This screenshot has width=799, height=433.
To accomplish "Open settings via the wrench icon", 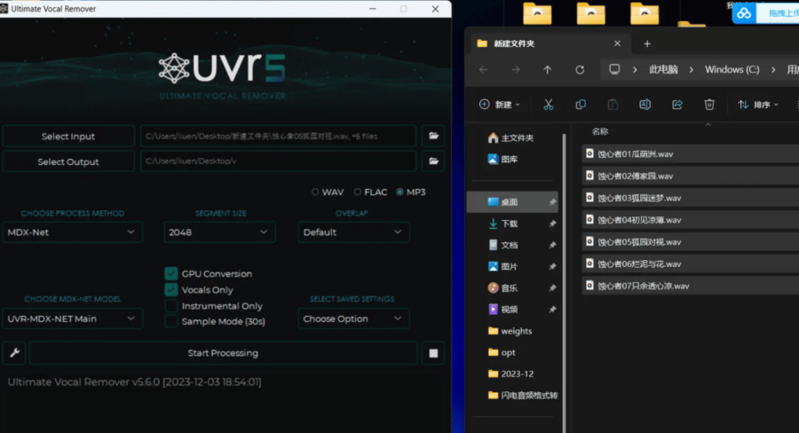I will [x=13, y=353].
